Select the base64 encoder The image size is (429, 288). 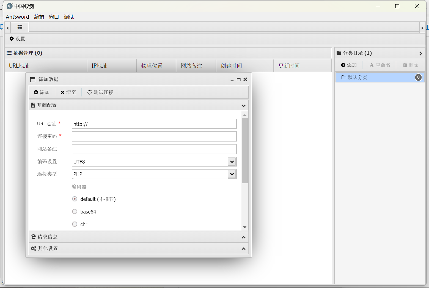pyautogui.click(x=75, y=211)
